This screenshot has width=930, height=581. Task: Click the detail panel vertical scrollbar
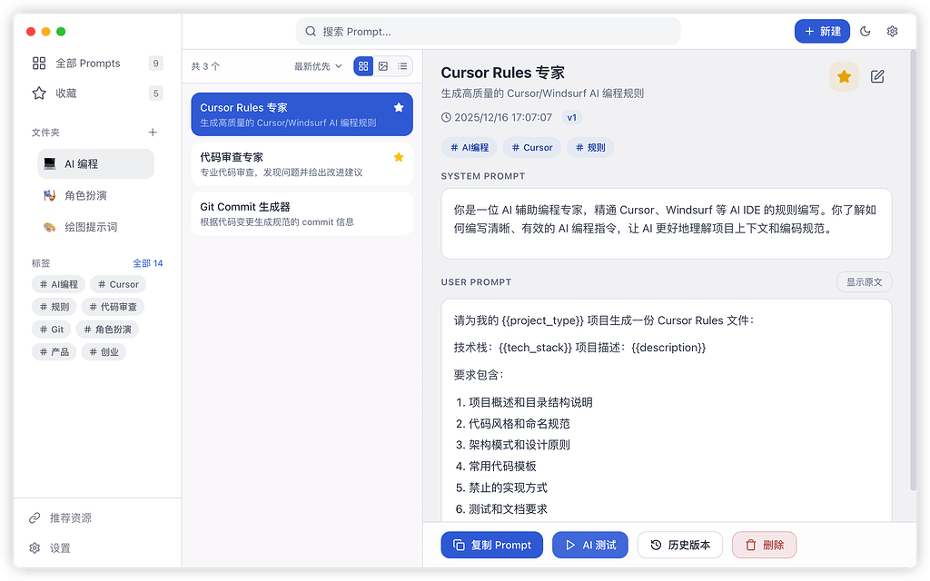pyautogui.click(x=913, y=270)
